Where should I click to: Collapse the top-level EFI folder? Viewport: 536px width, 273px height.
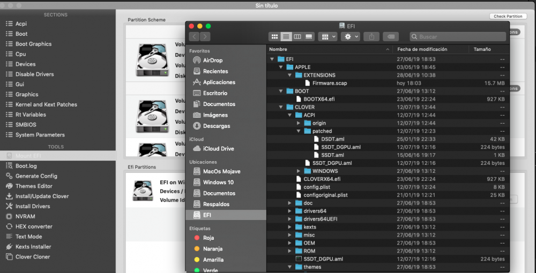click(272, 59)
